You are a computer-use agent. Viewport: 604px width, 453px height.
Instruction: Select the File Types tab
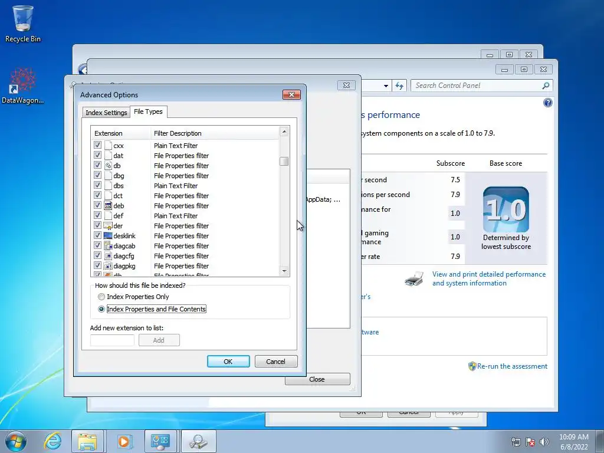(148, 111)
